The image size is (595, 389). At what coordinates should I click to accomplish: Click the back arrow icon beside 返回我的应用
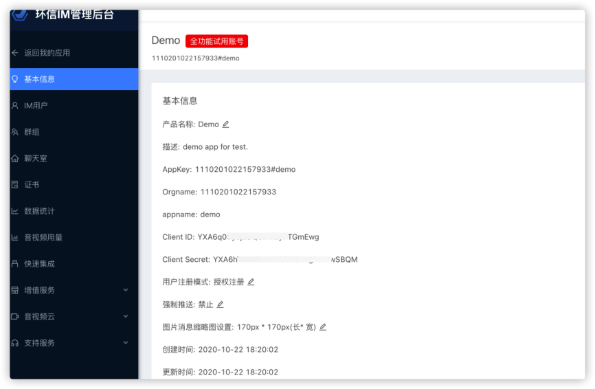coord(15,53)
